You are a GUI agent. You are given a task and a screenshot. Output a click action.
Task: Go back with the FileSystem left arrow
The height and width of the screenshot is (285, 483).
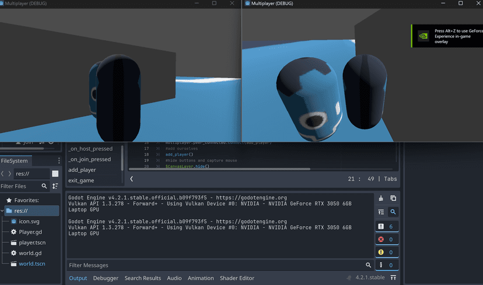(x=3, y=174)
